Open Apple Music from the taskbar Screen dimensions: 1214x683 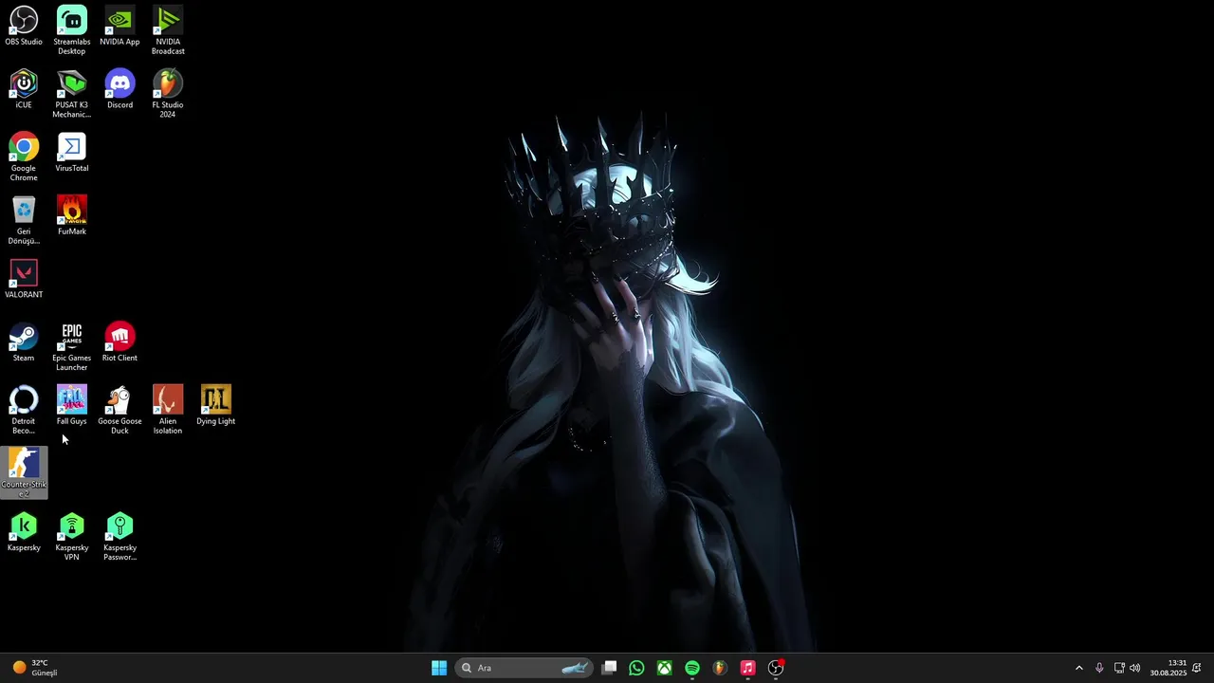(747, 668)
